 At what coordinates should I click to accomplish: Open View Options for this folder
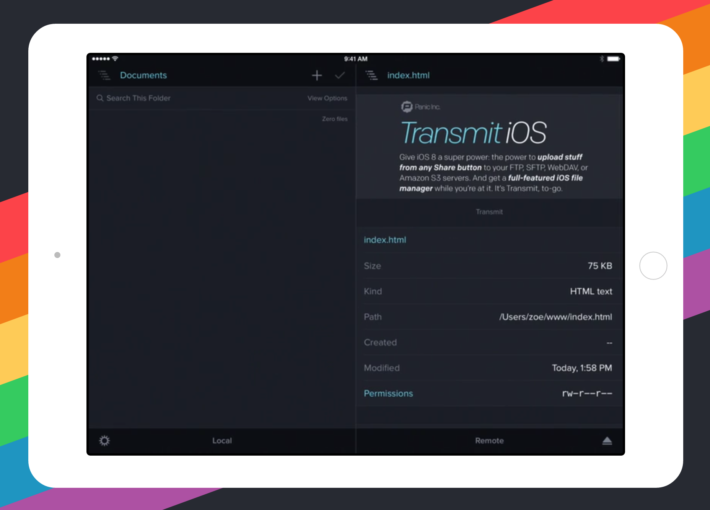327,98
